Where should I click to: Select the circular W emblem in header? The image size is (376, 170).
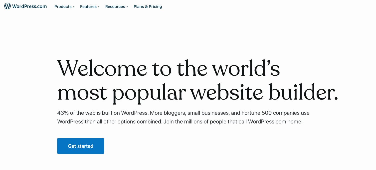point(7,6)
